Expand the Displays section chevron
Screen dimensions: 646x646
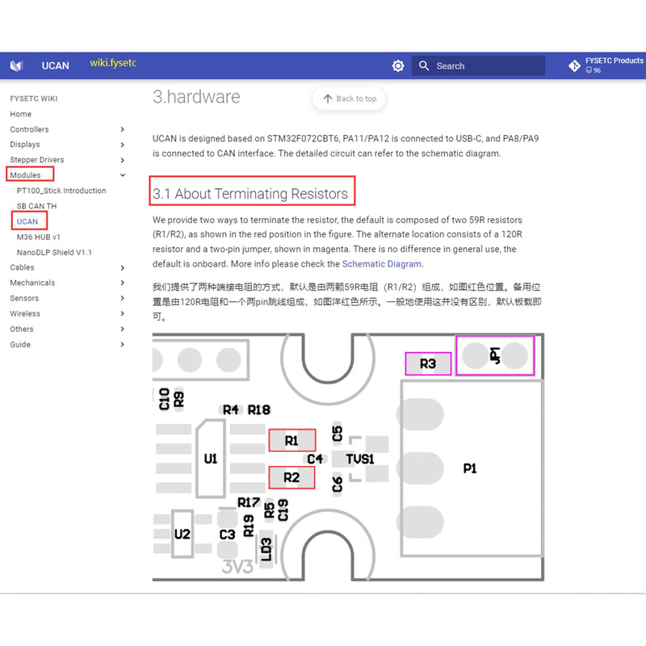pos(123,145)
